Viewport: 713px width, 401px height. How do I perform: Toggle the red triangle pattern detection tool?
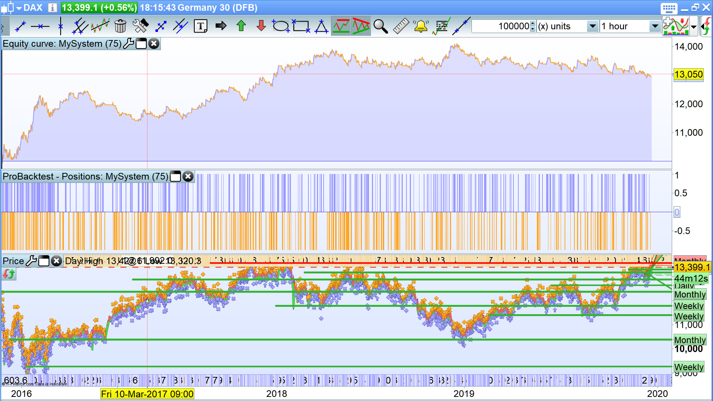coord(361,26)
